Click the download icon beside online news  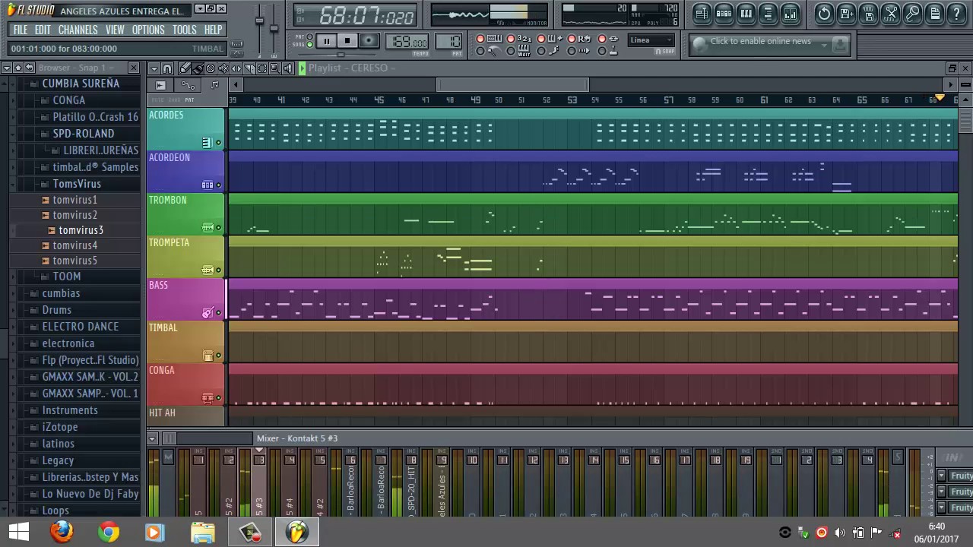(x=839, y=45)
